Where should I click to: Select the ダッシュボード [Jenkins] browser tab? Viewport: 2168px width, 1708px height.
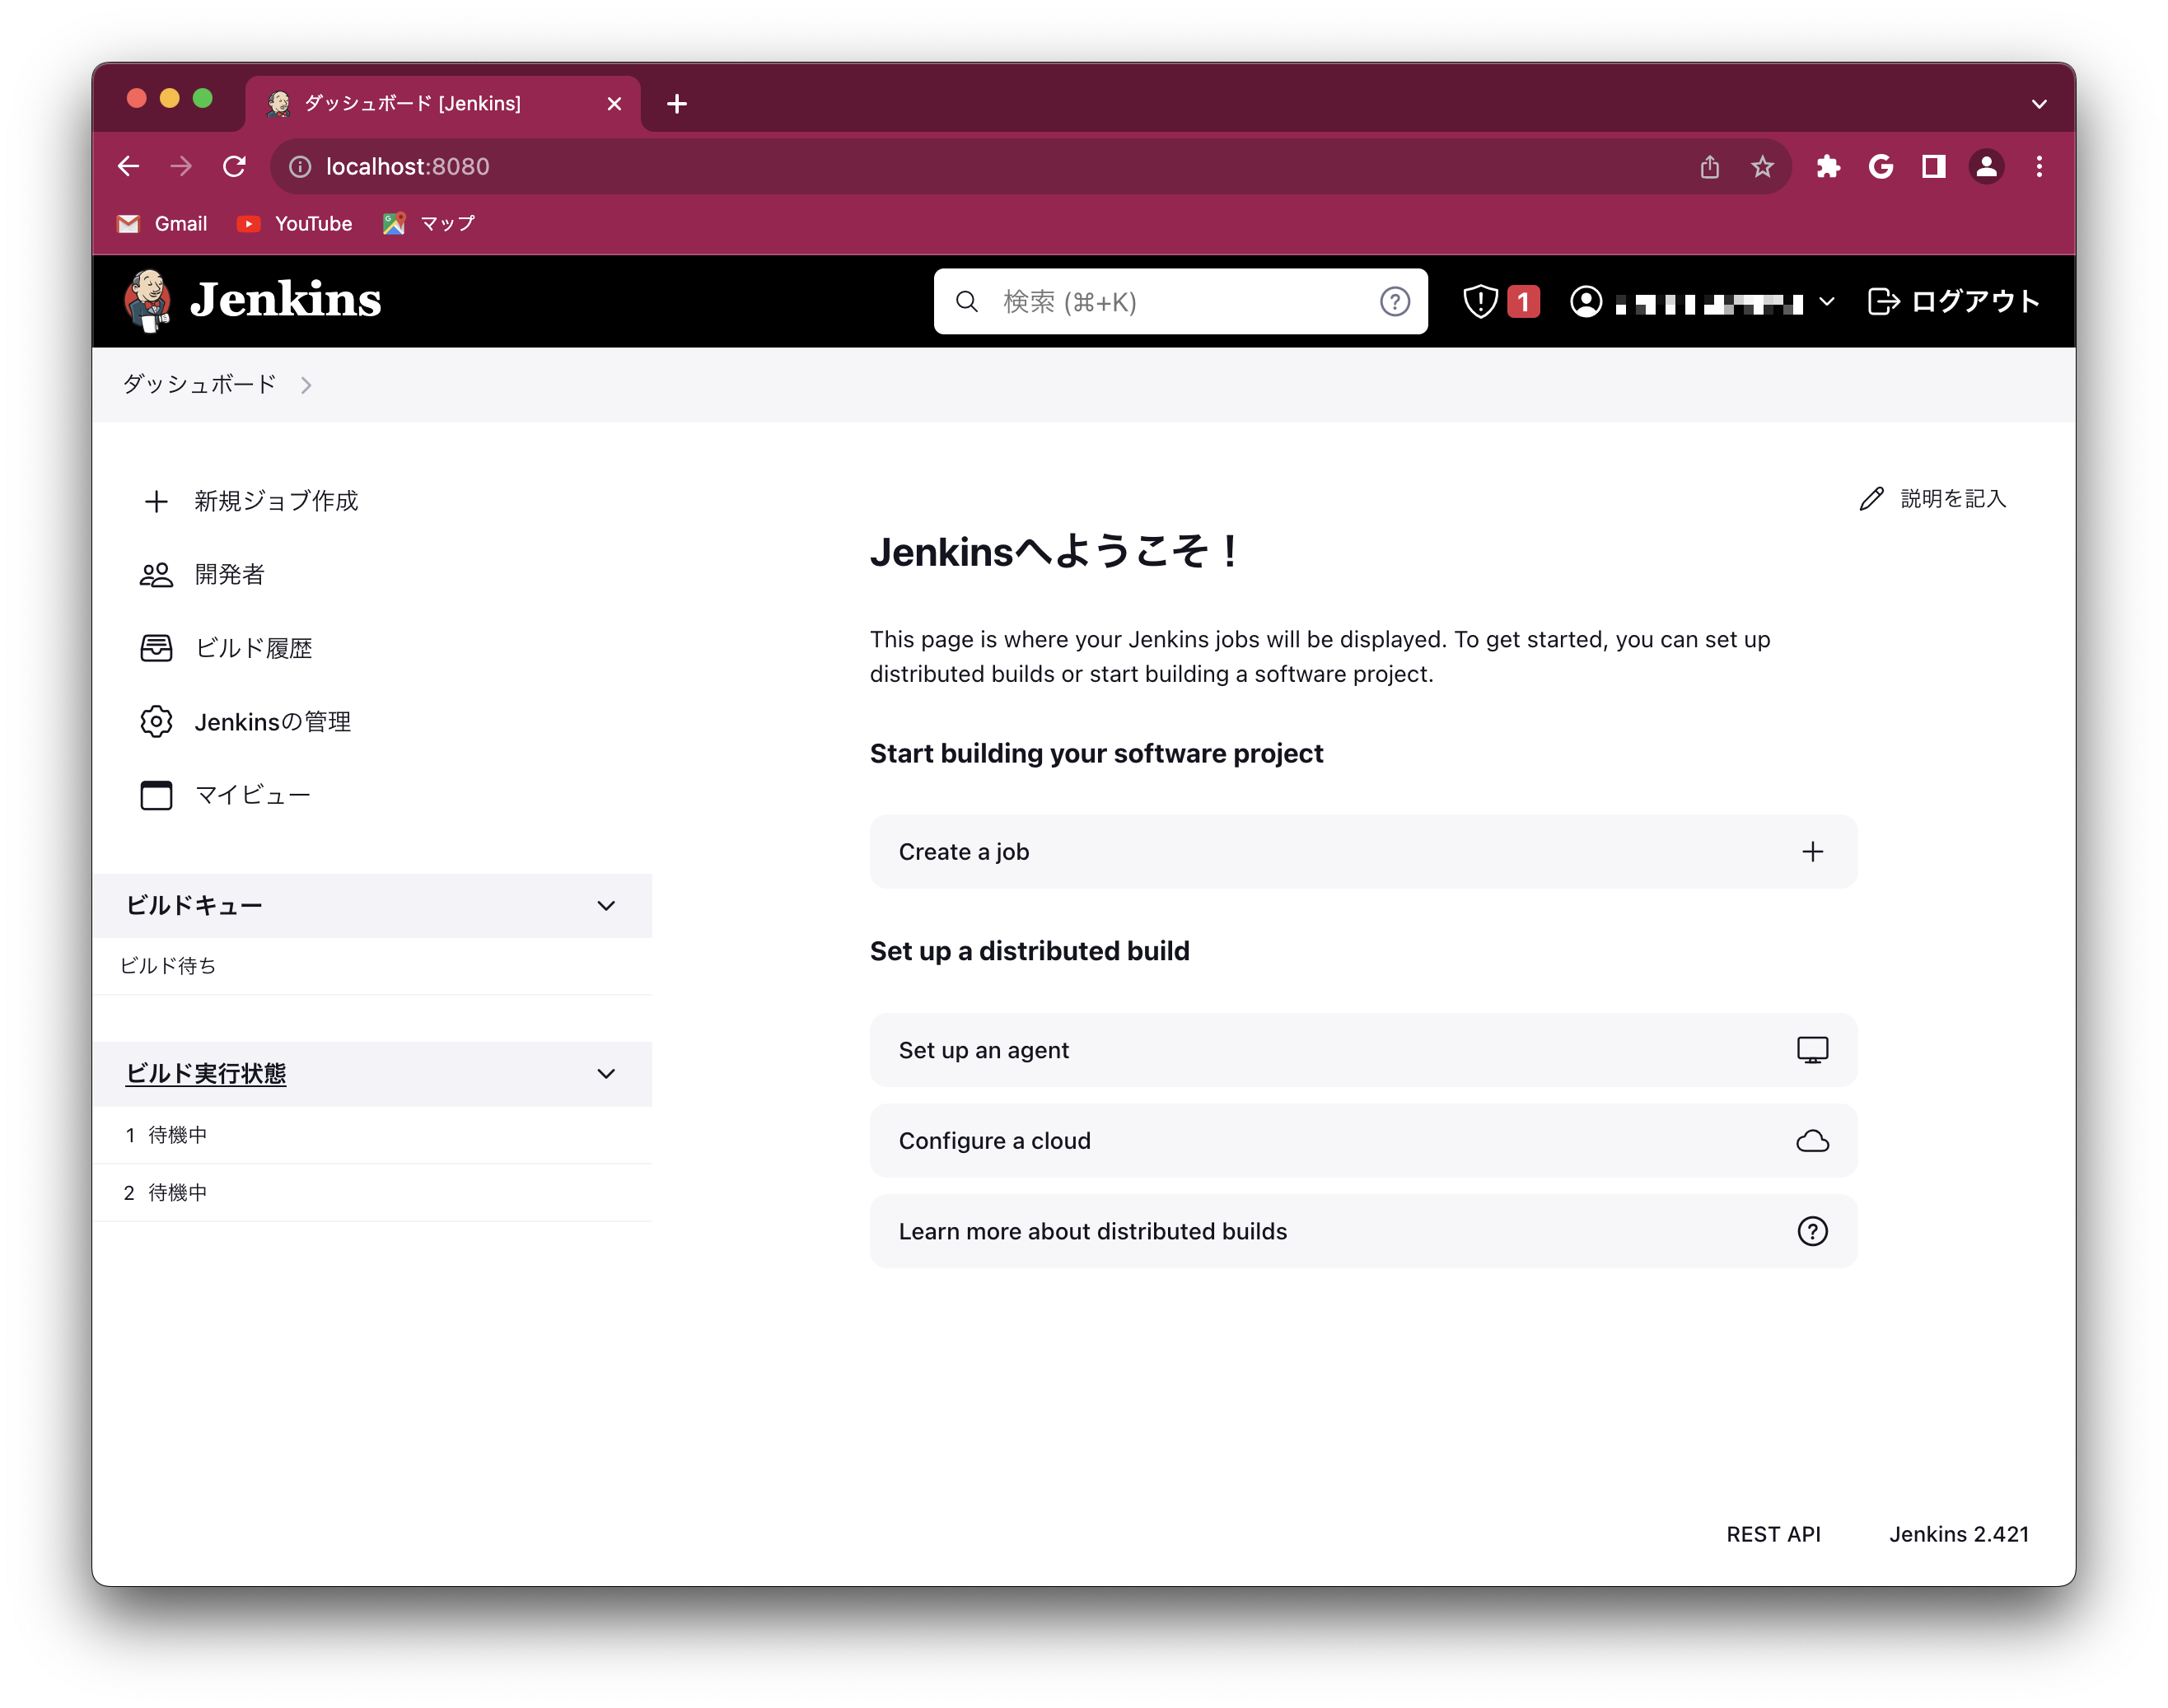tap(443, 104)
